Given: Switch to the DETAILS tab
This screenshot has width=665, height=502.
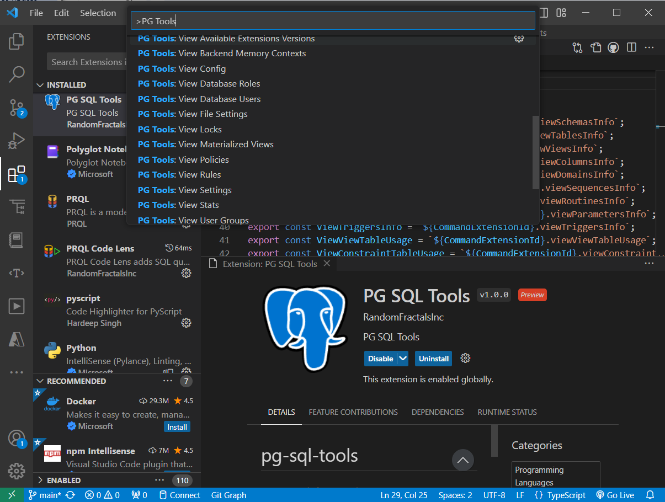Looking at the screenshot, I should (281, 412).
